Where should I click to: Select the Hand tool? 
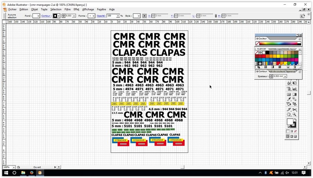point(289,114)
